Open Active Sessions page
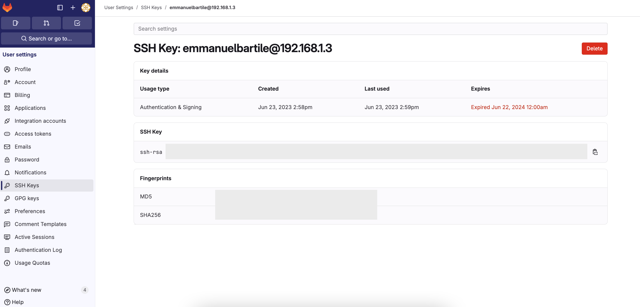The width and height of the screenshot is (640, 307). (x=34, y=237)
